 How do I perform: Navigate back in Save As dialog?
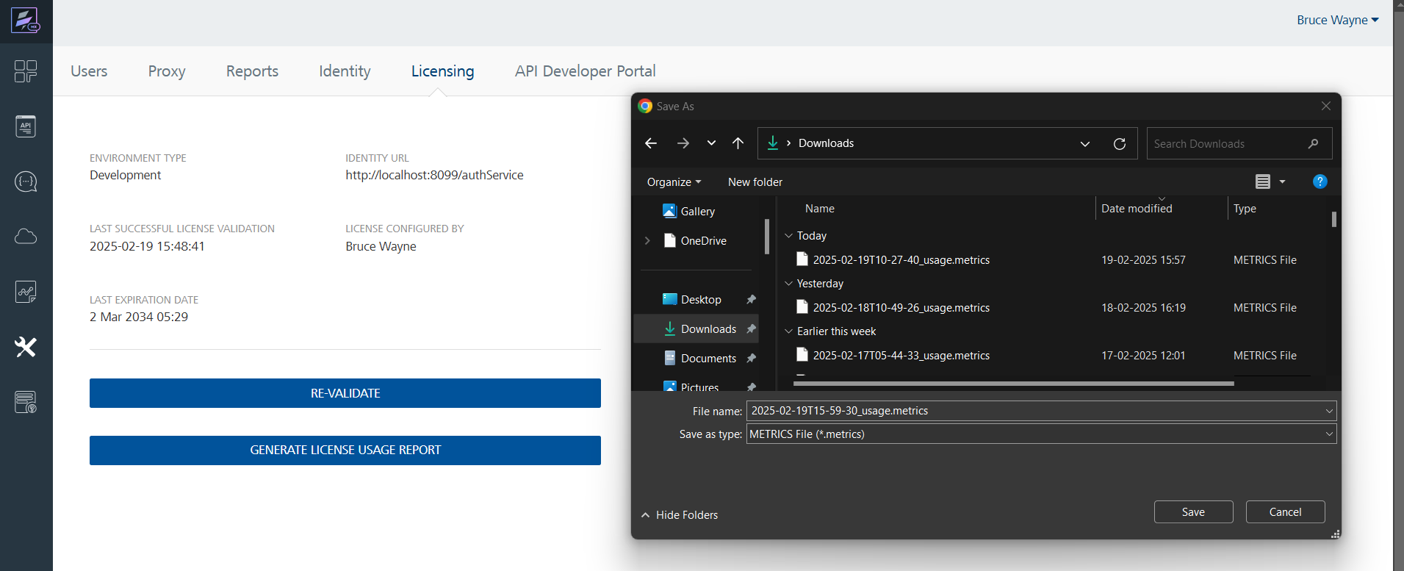click(x=651, y=143)
